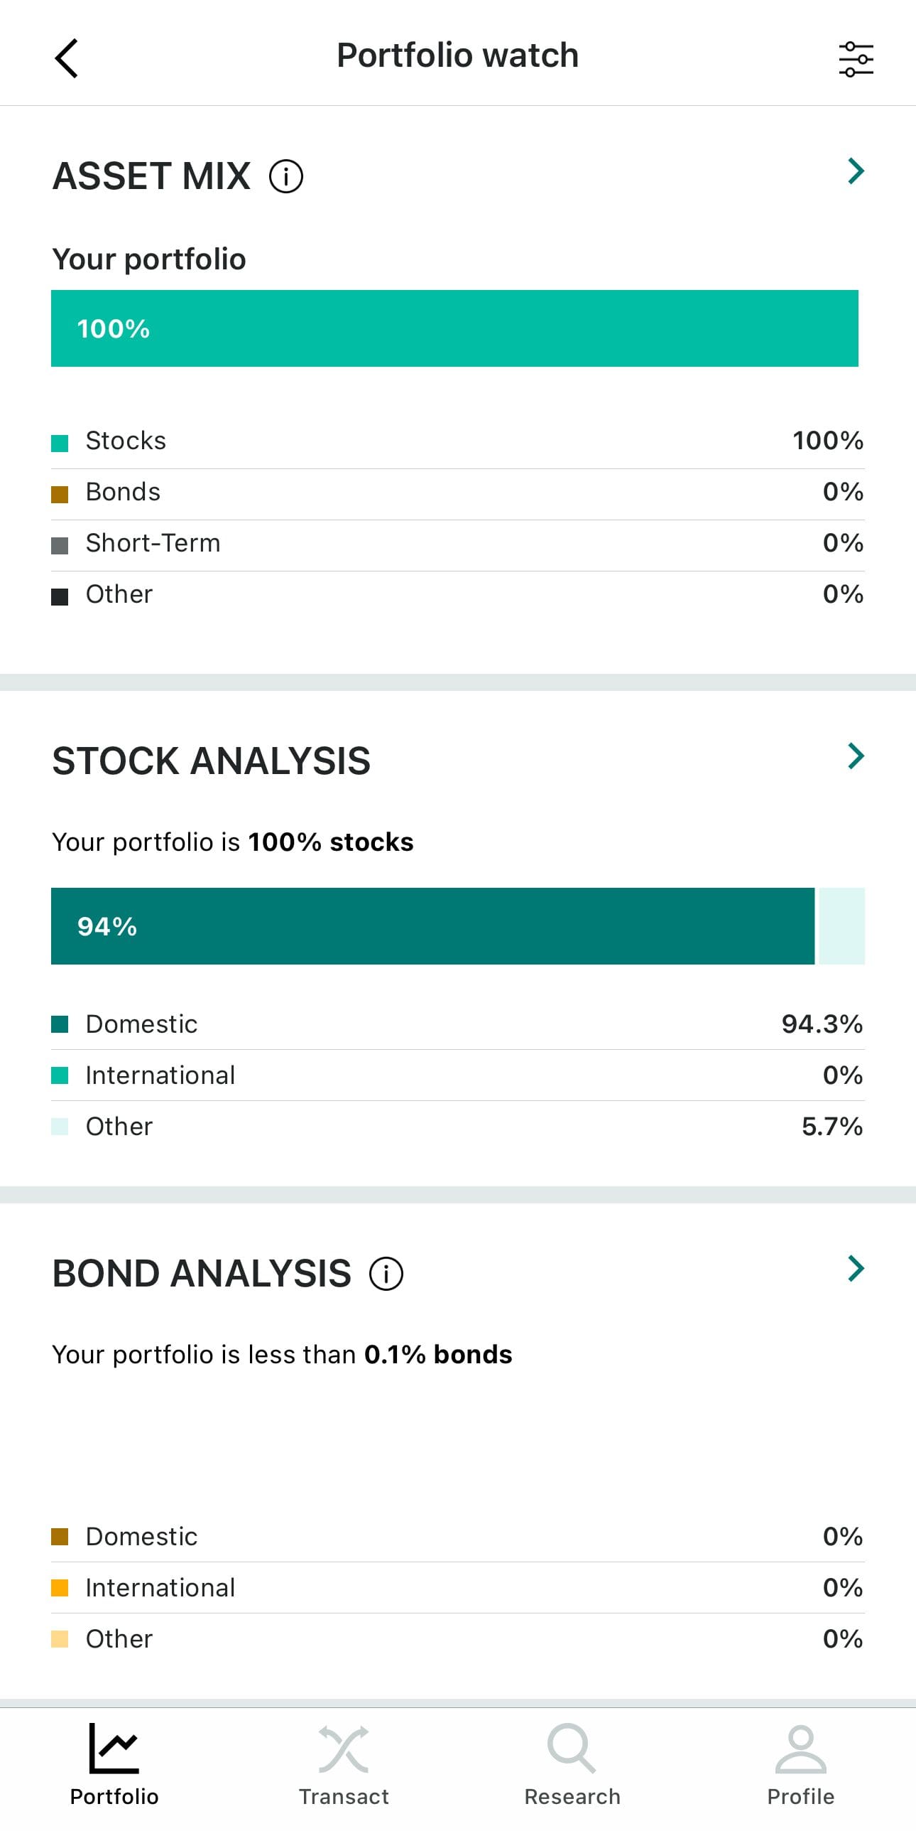Switch to the Research tab label
This screenshot has width=916, height=1831.
click(572, 1797)
